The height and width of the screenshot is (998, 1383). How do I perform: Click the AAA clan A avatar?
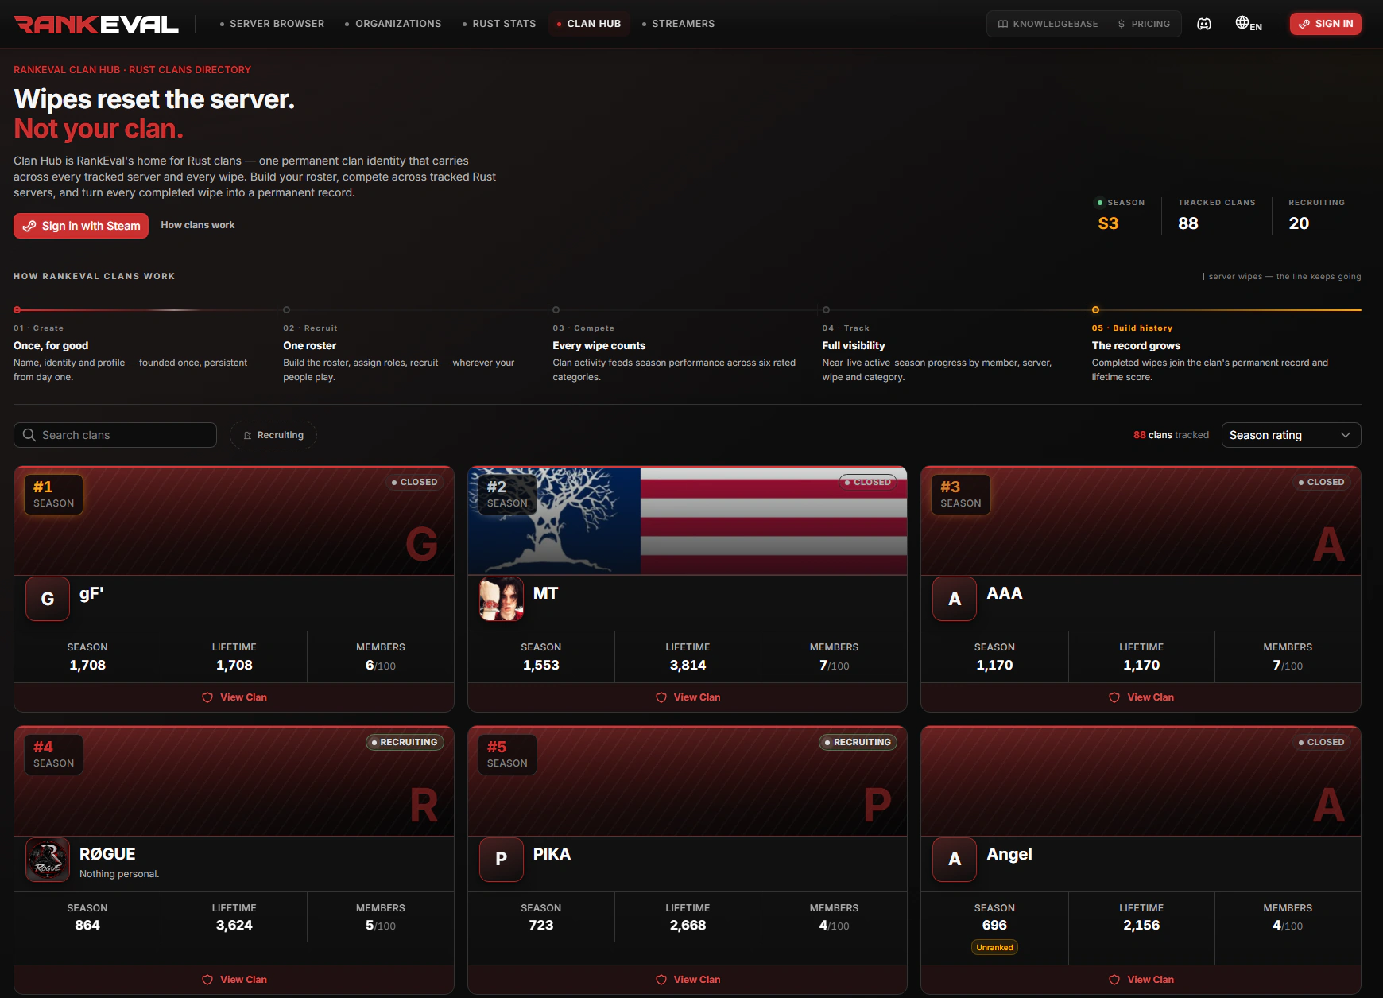(x=955, y=599)
